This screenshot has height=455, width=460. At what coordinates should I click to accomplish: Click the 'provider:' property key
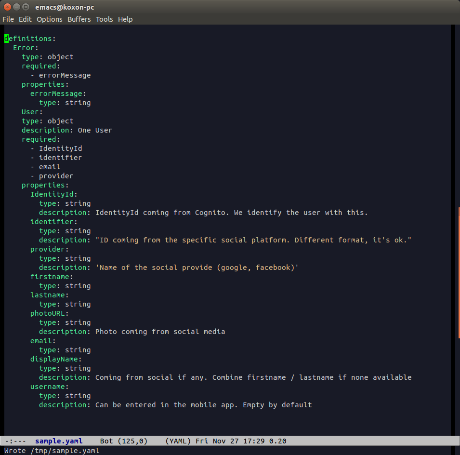tap(50, 249)
